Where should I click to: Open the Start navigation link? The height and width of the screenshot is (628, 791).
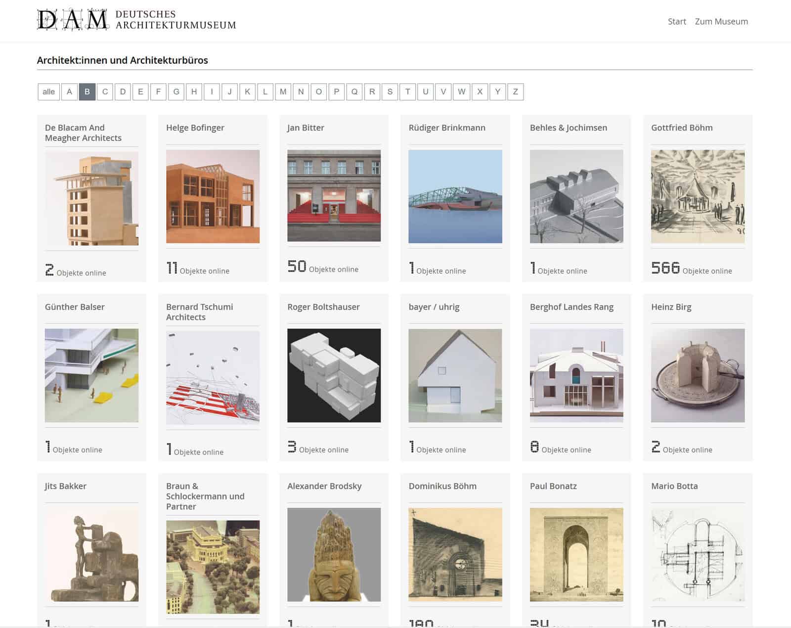[676, 21]
